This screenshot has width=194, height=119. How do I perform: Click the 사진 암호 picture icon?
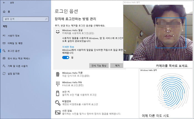58,112
